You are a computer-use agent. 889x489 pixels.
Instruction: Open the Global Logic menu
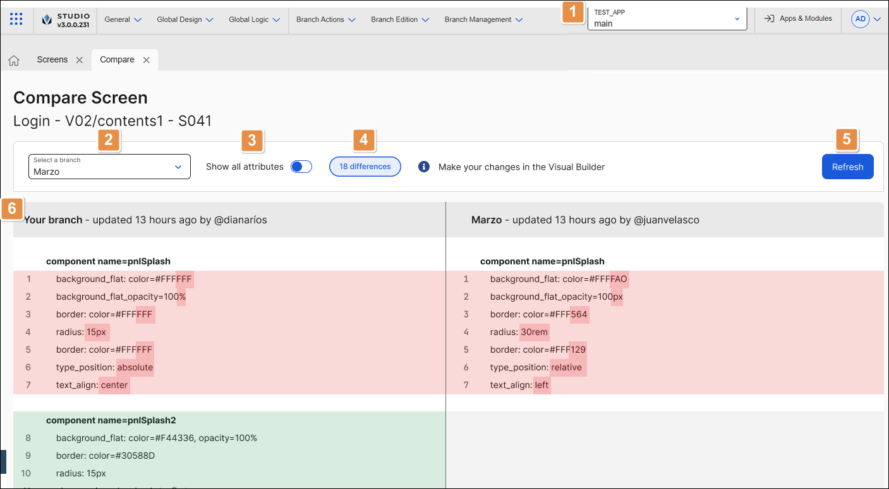pyautogui.click(x=254, y=20)
